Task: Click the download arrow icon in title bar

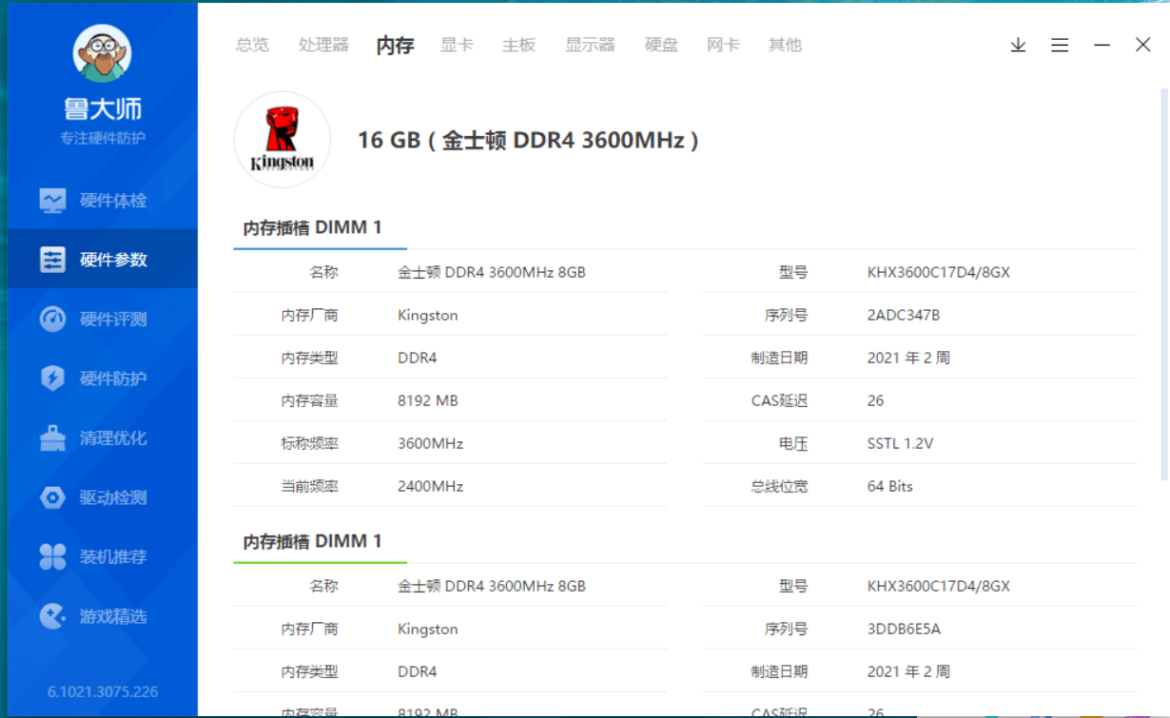Action: [1018, 45]
